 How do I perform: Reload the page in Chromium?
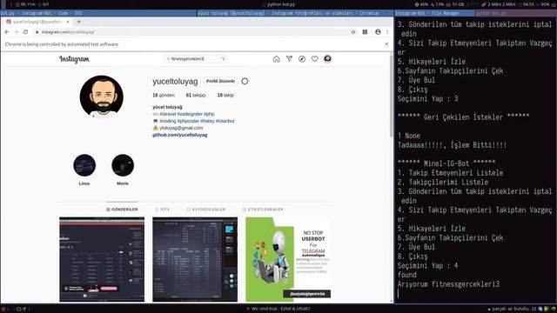coord(25,32)
